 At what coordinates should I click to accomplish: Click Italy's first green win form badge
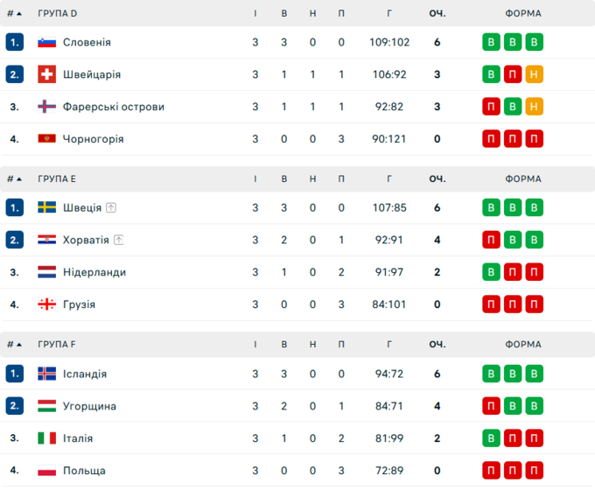[x=492, y=438]
